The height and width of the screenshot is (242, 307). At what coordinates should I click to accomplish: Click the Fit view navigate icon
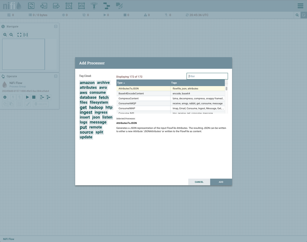coord(19,35)
